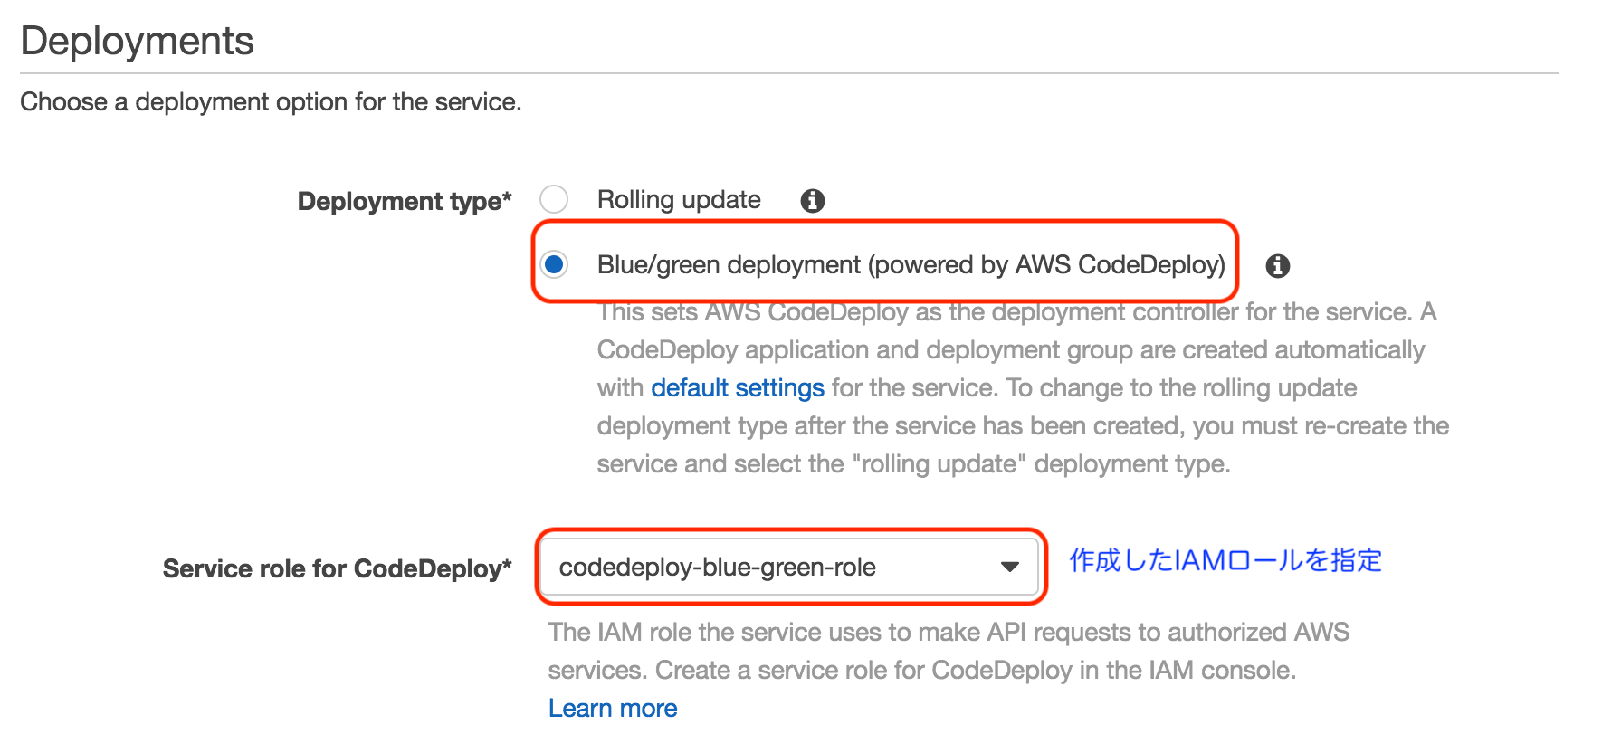Select the Blue/green deployment radio button
1602x744 pixels.
click(x=554, y=264)
